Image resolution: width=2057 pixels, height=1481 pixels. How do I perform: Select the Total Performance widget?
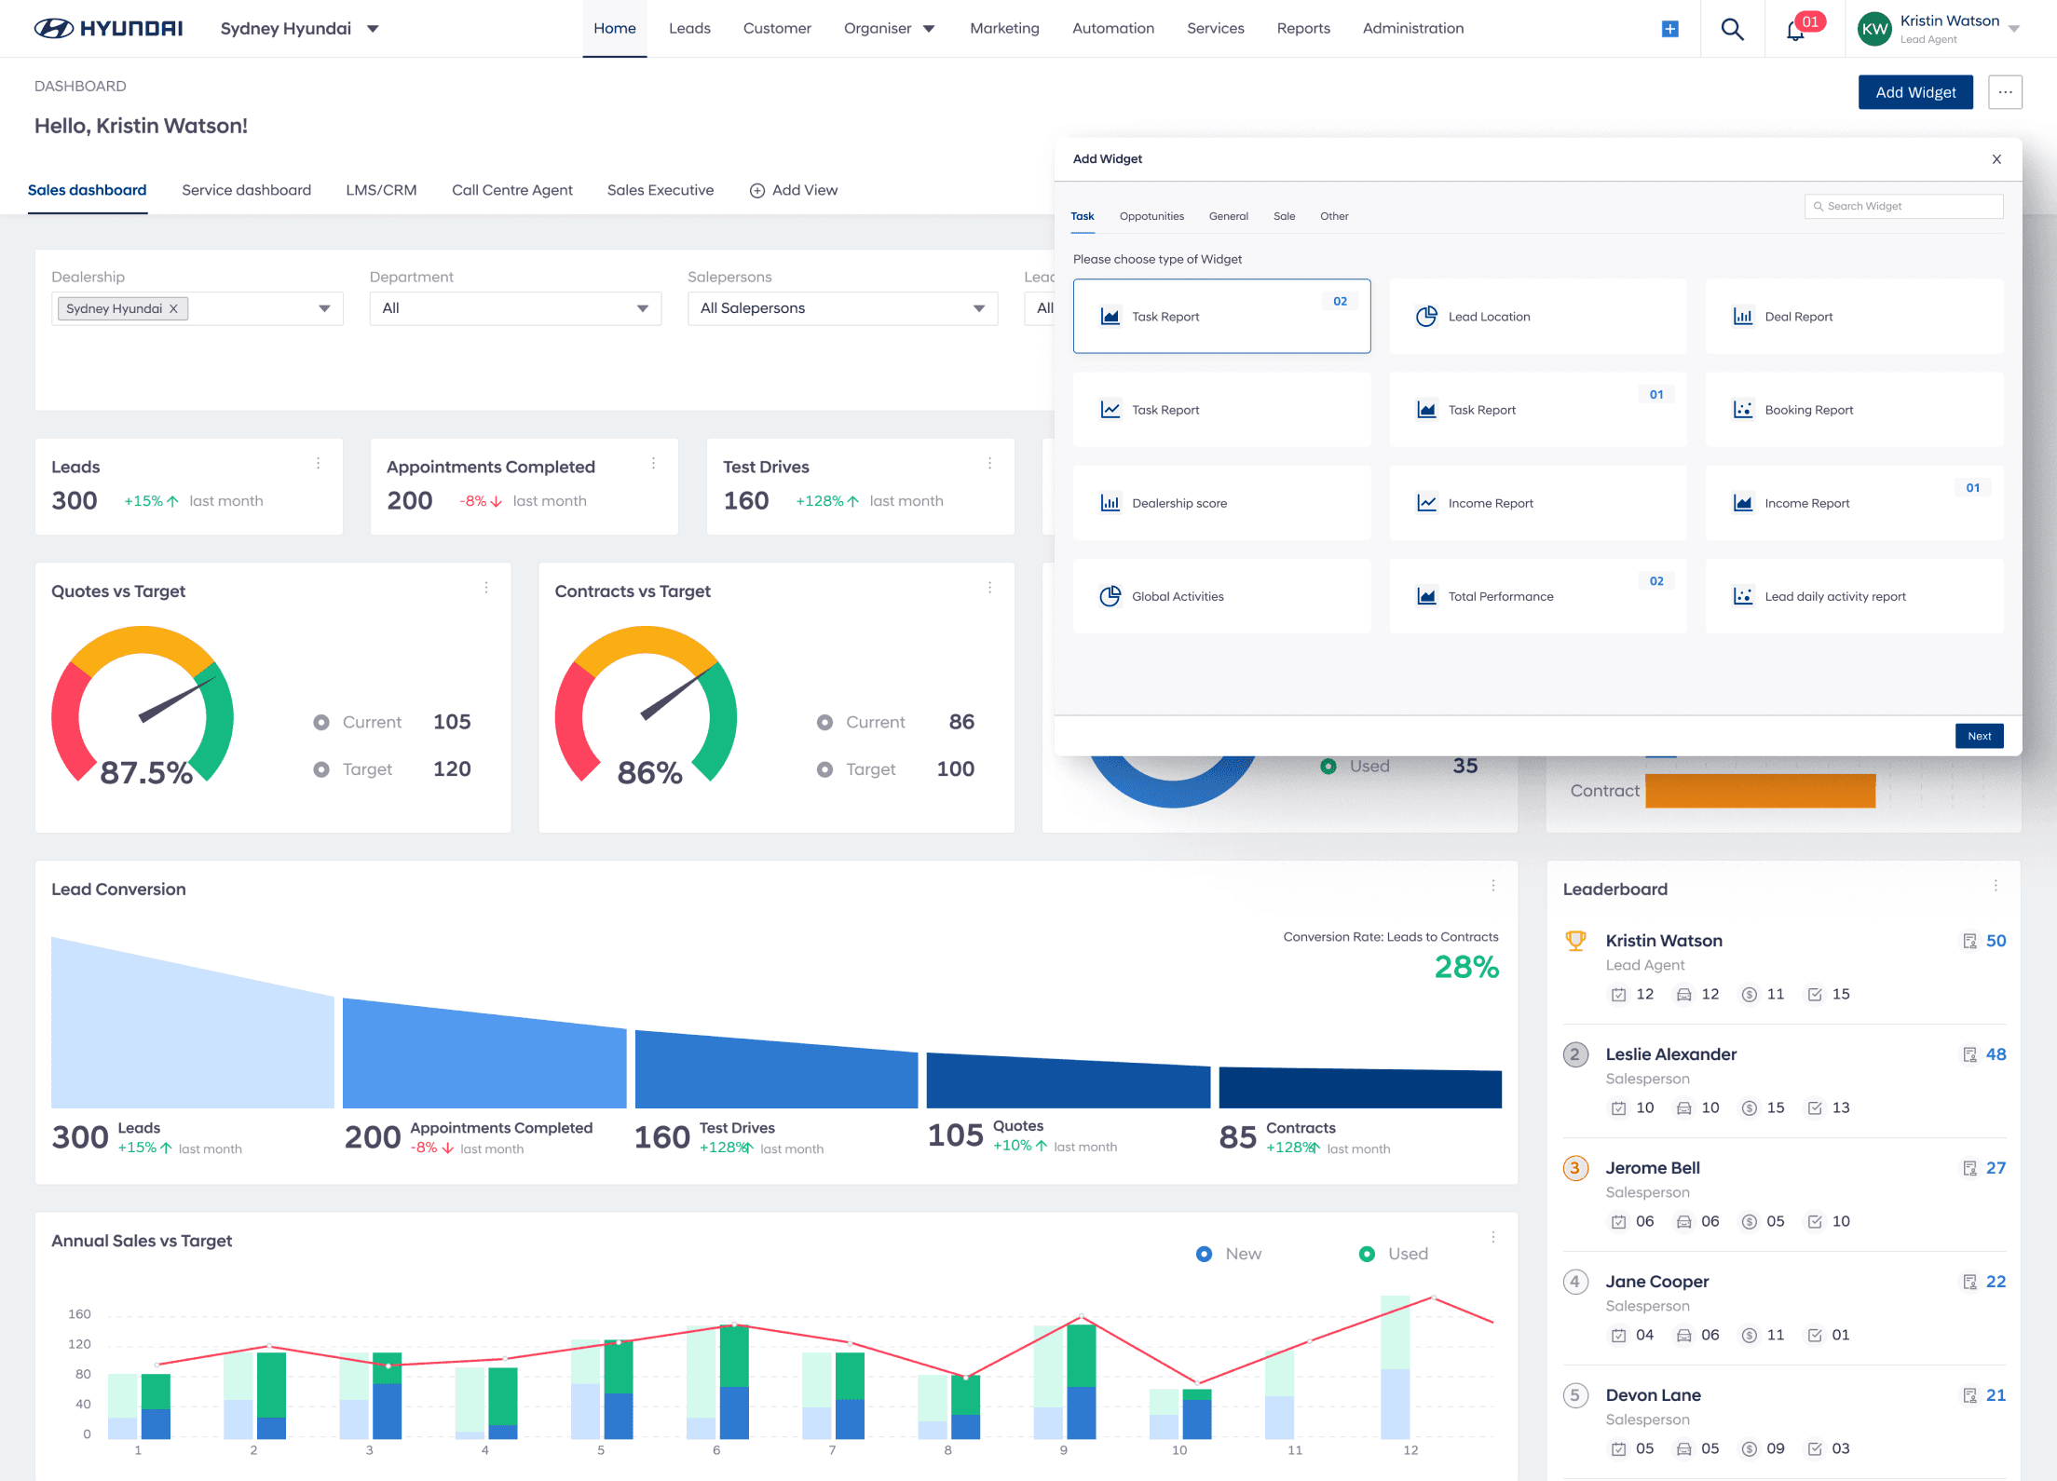coord(1537,595)
